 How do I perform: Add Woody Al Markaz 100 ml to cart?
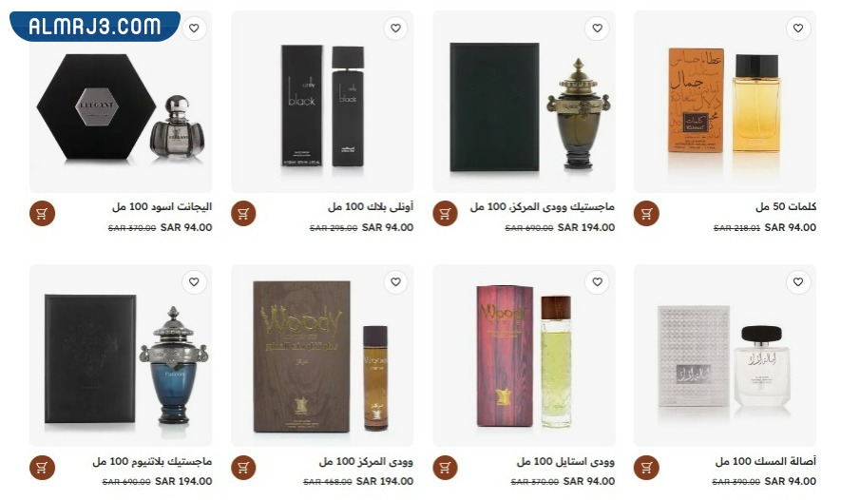[243, 468]
